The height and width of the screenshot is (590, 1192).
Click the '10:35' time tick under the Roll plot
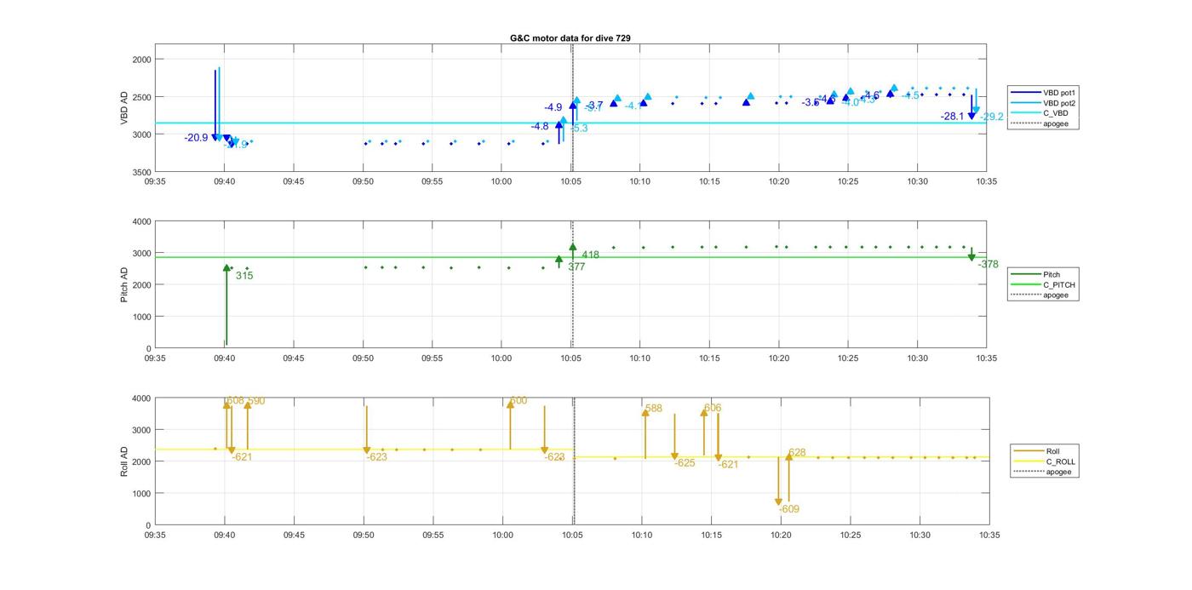(989, 536)
